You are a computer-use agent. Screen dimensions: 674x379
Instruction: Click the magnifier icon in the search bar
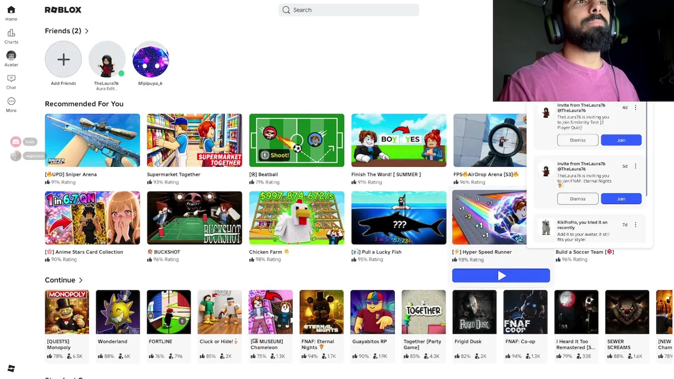286,10
